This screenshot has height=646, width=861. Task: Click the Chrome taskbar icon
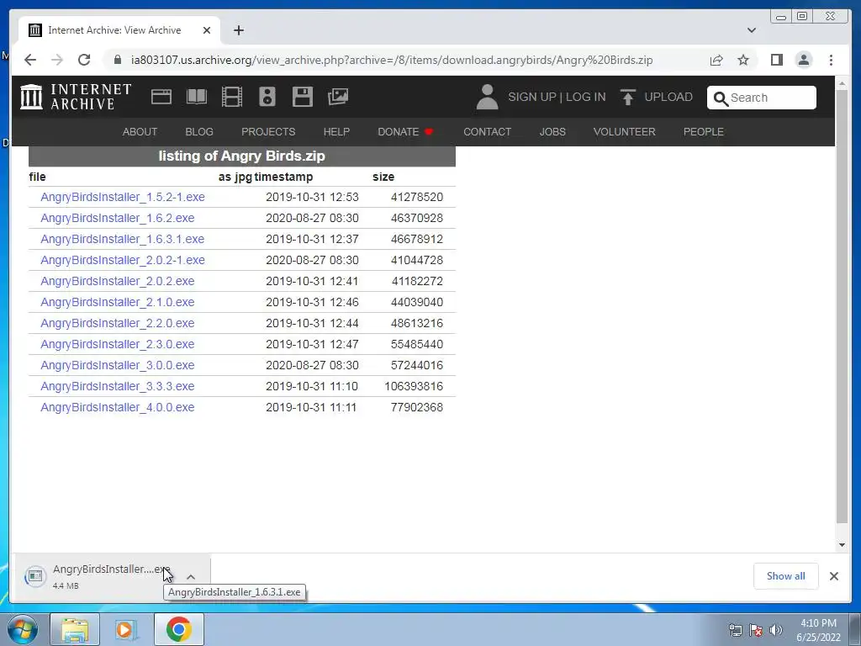pos(178,629)
